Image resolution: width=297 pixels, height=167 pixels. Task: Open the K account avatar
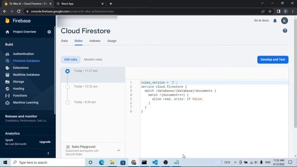tap(284, 20)
